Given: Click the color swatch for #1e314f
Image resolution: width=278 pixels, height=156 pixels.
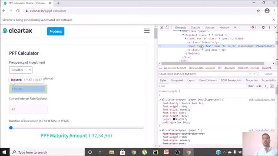Looking at the screenshot, I should coord(174,119).
